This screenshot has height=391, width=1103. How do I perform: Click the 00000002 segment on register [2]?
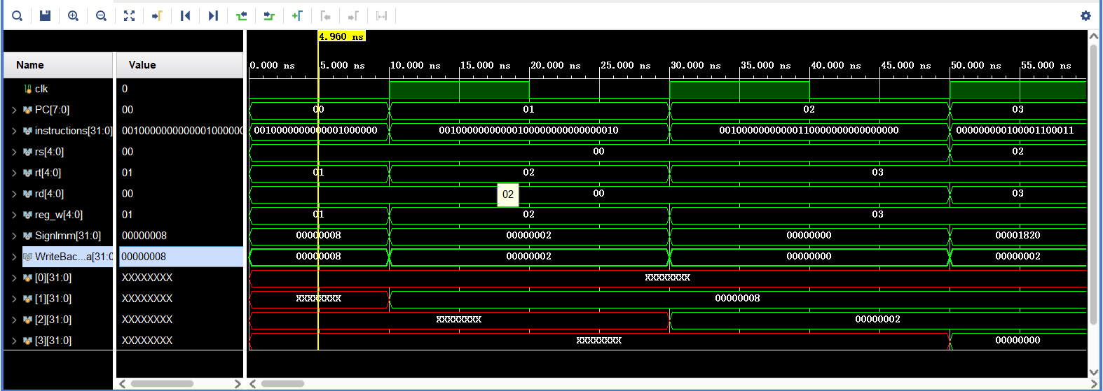[877, 320]
